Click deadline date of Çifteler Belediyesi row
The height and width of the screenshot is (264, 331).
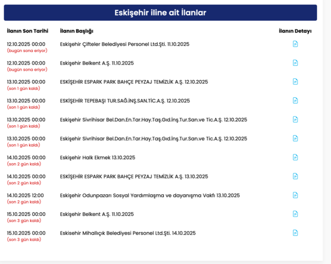26,44
